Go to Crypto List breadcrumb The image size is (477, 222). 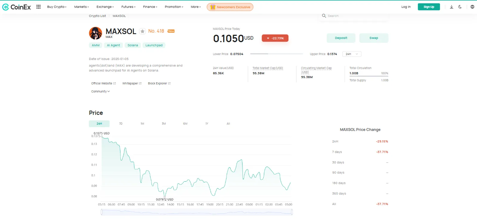coord(97,16)
